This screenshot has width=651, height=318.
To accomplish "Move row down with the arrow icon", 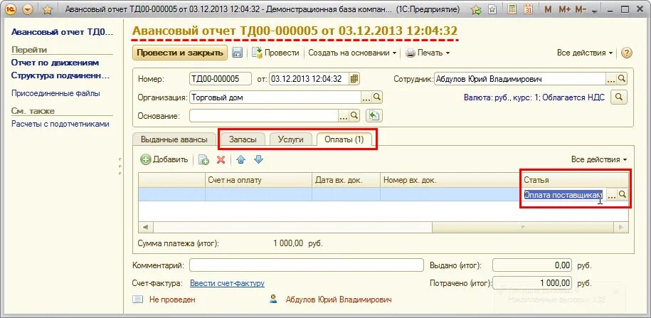I will pyautogui.click(x=259, y=159).
